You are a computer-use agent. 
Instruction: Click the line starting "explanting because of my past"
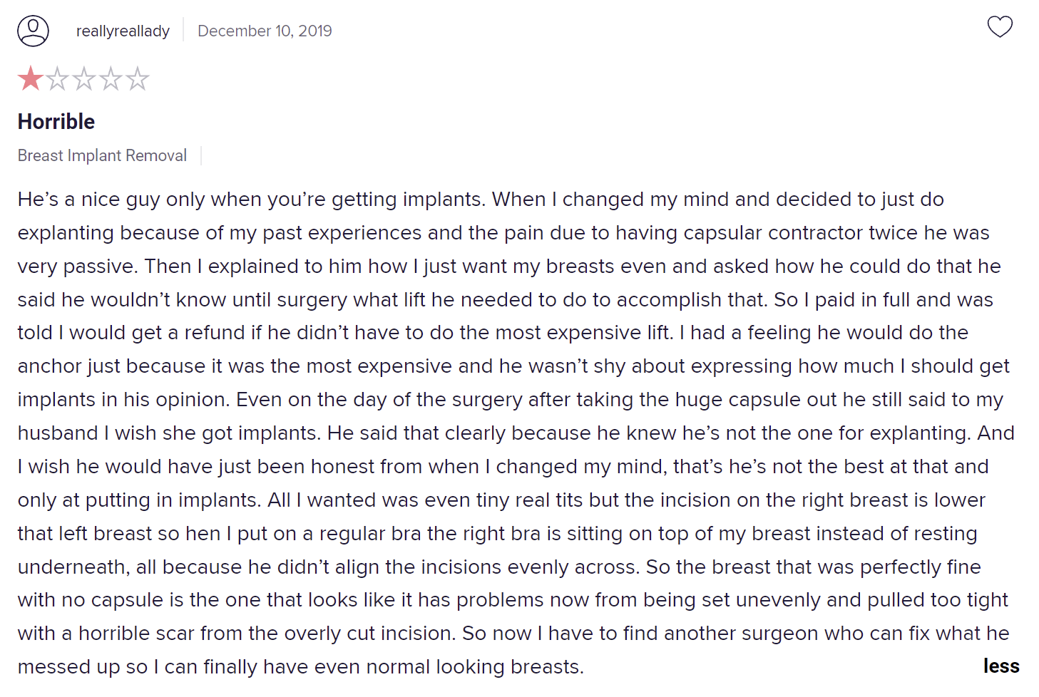point(503,233)
